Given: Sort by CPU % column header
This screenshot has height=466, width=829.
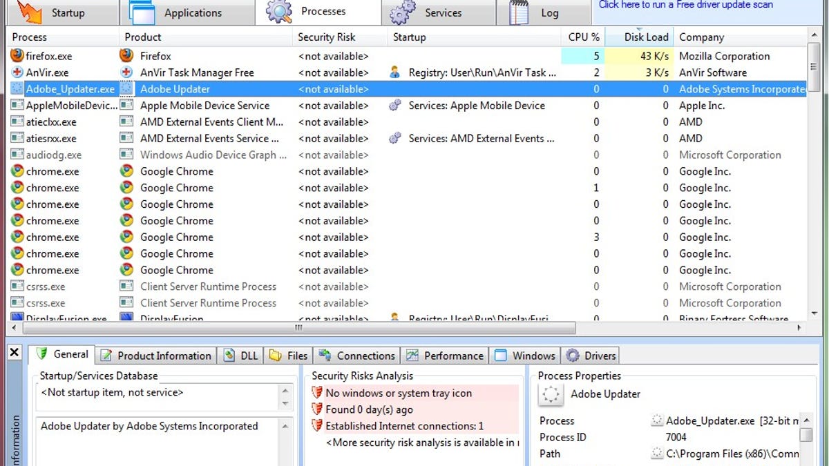Looking at the screenshot, I should pos(583,37).
